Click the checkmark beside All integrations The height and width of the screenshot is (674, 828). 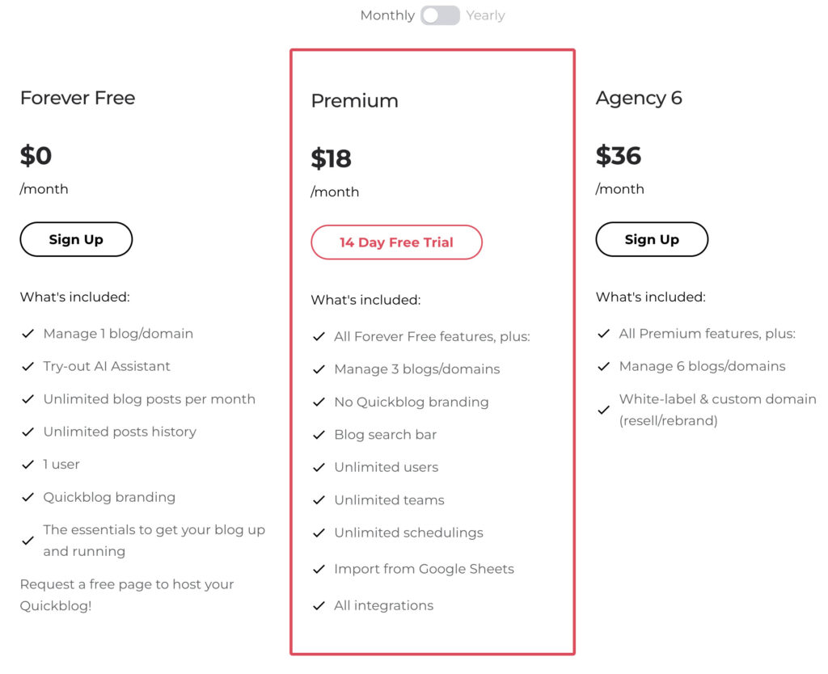pyautogui.click(x=319, y=605)
